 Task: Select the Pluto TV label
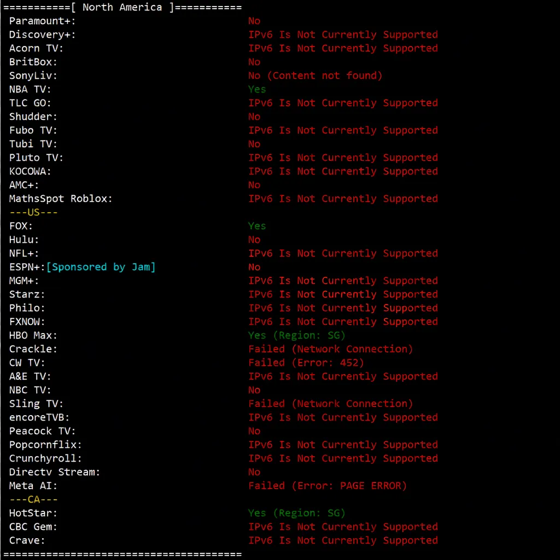(x=36, y=157)
